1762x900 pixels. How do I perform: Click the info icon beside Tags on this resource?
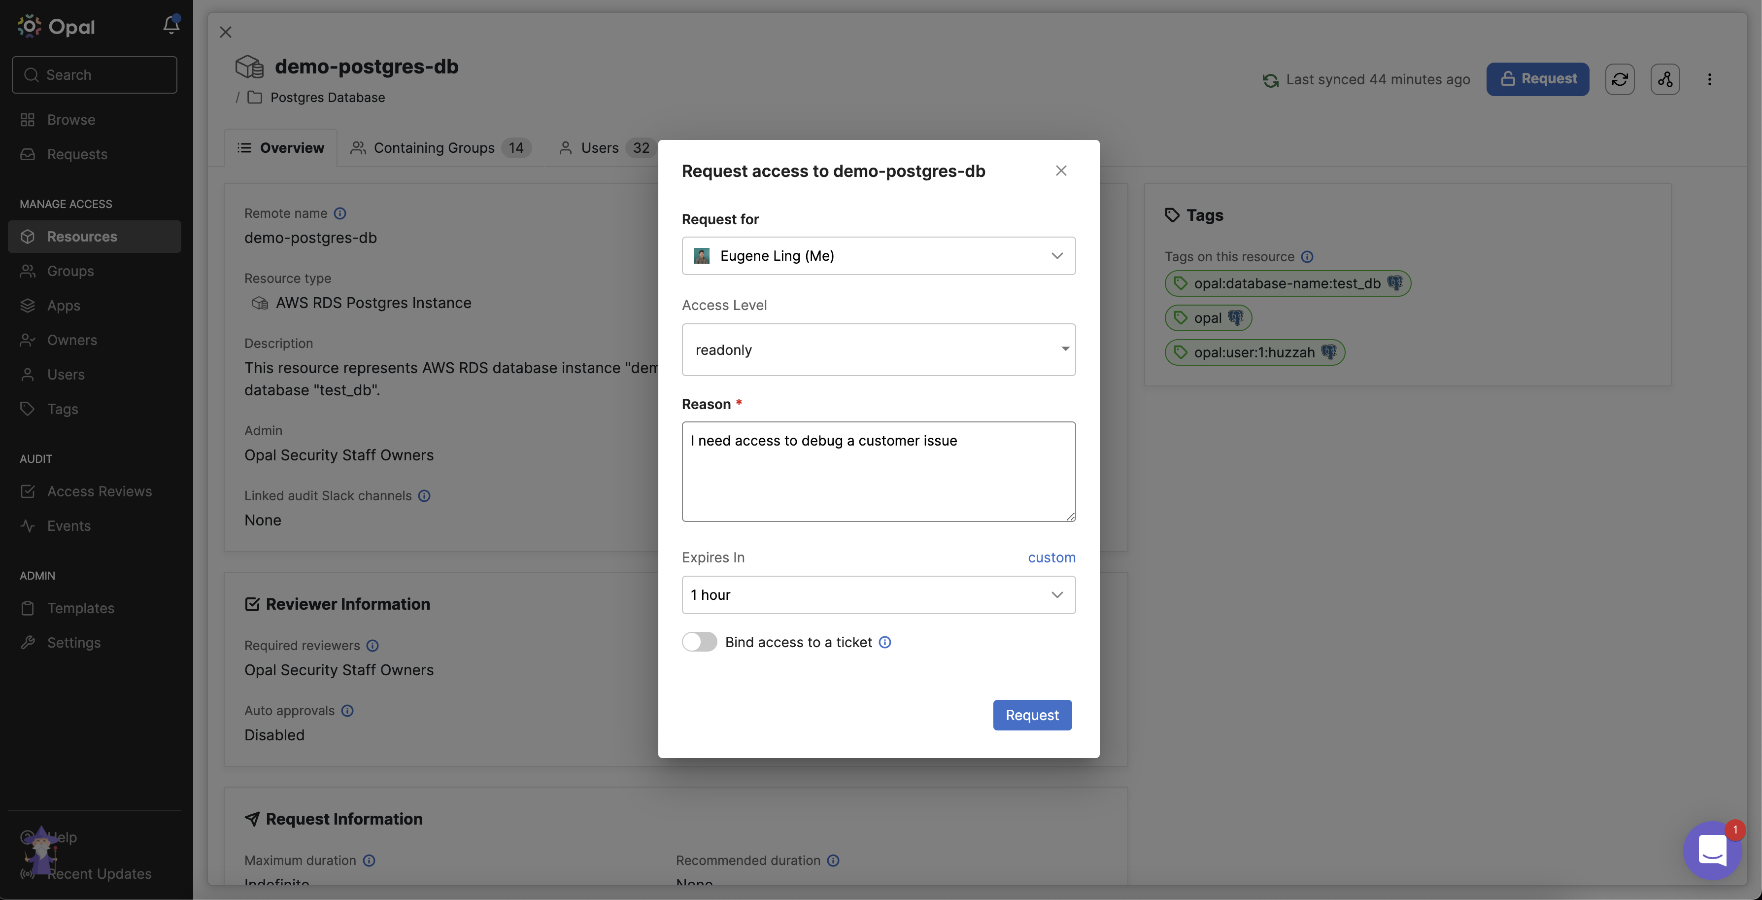pyautogui.click(x=1308, y=257)
